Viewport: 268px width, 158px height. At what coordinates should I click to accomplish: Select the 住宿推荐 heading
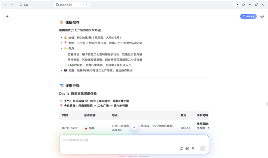pyautogui.click(x=70, y=22)
